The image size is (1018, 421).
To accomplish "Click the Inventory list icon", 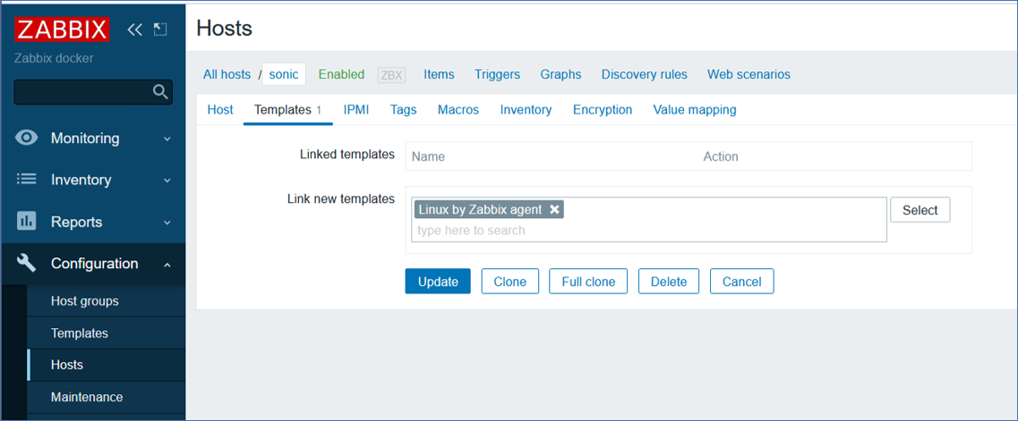I will 27,180.
